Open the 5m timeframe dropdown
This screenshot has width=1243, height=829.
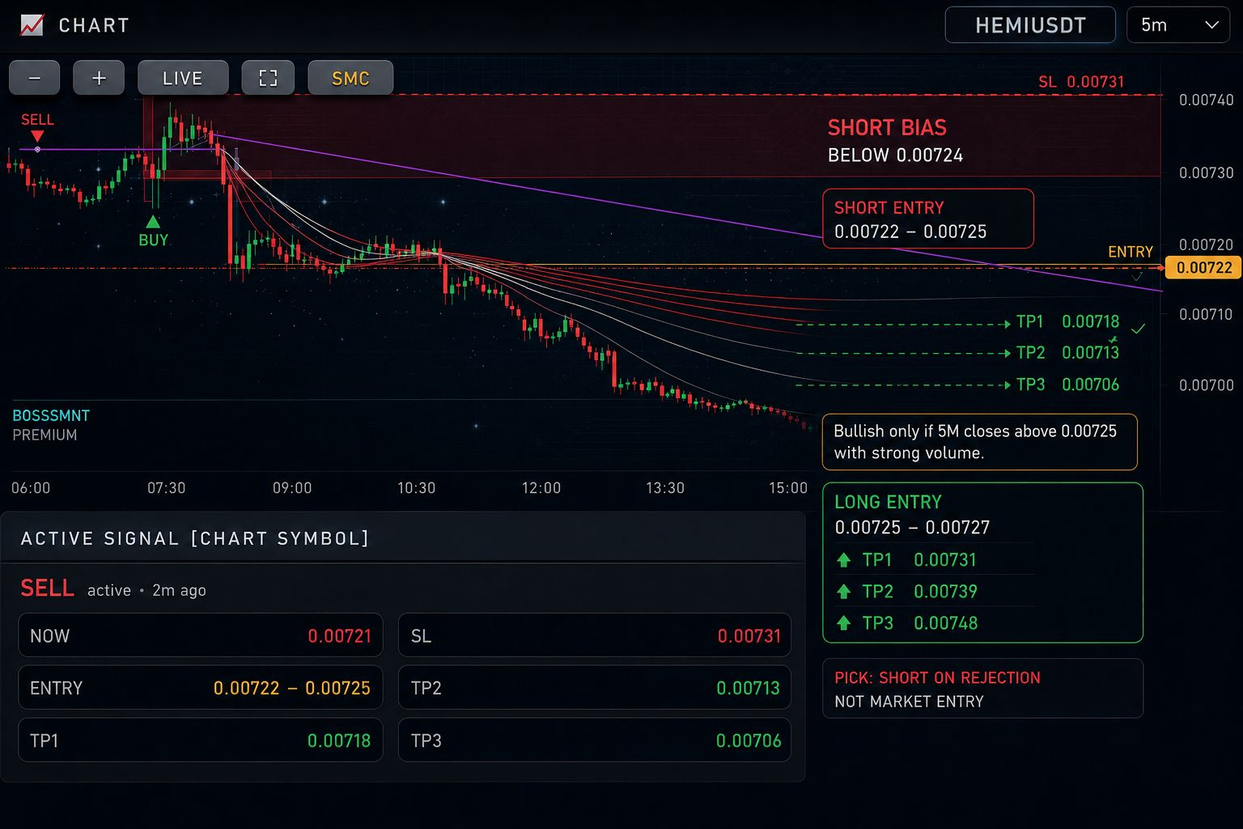coord(1178,25)
